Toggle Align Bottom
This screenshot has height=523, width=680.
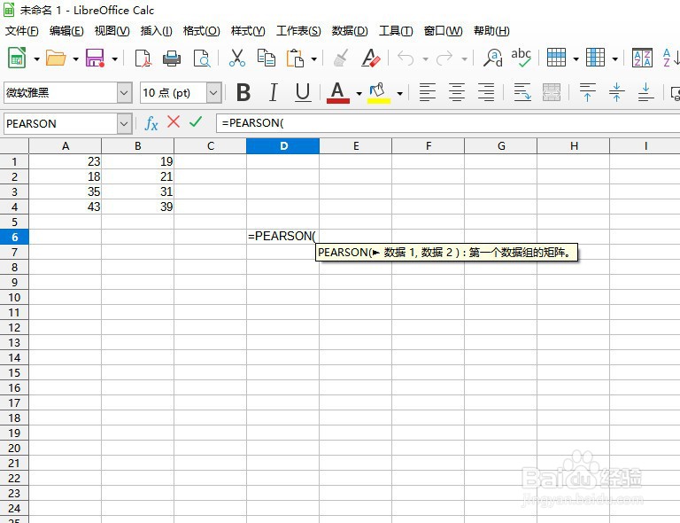point(645,92)
